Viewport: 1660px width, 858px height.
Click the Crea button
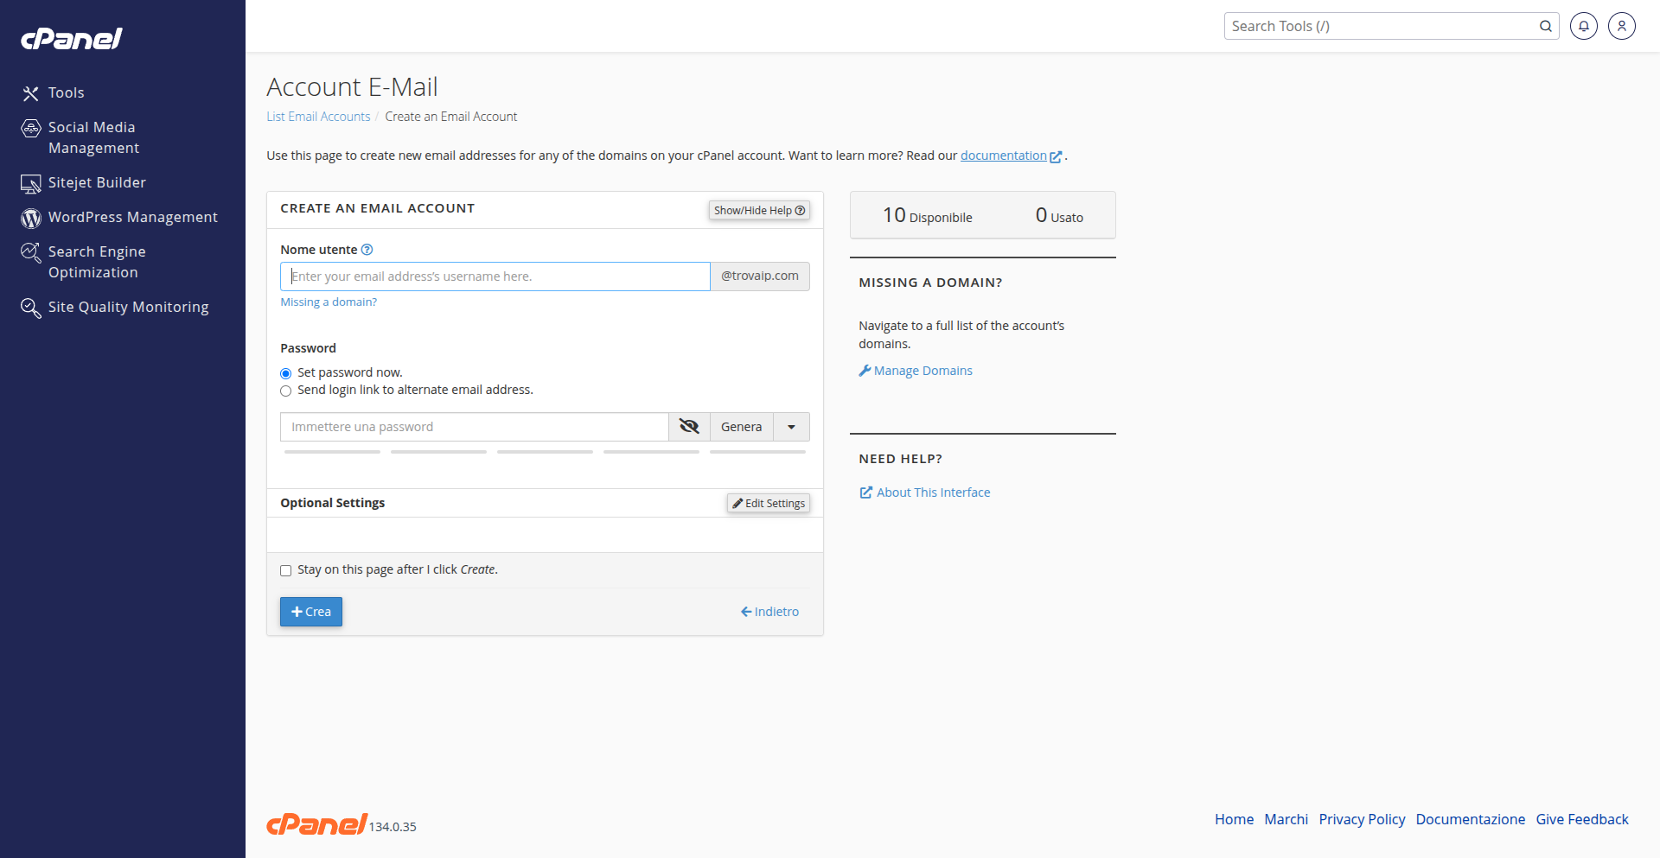(x=311, y=612)
